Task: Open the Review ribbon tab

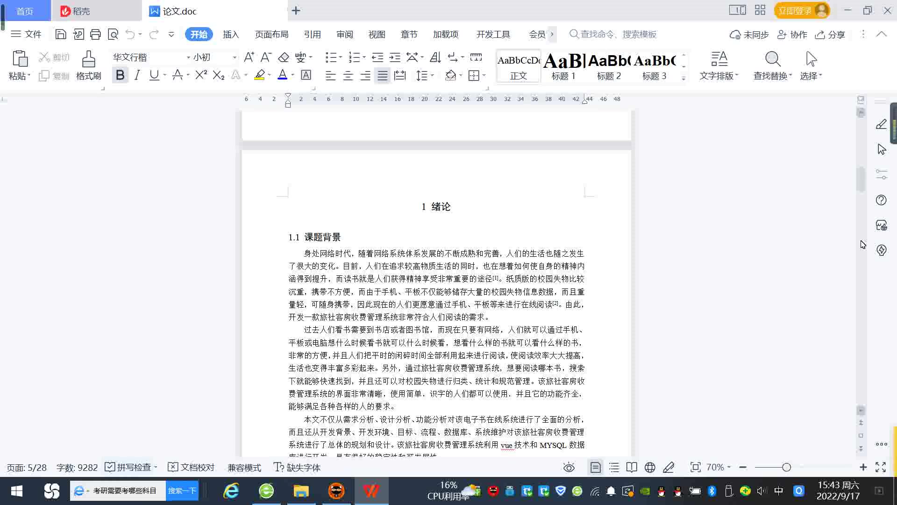Action: [345, 34]
